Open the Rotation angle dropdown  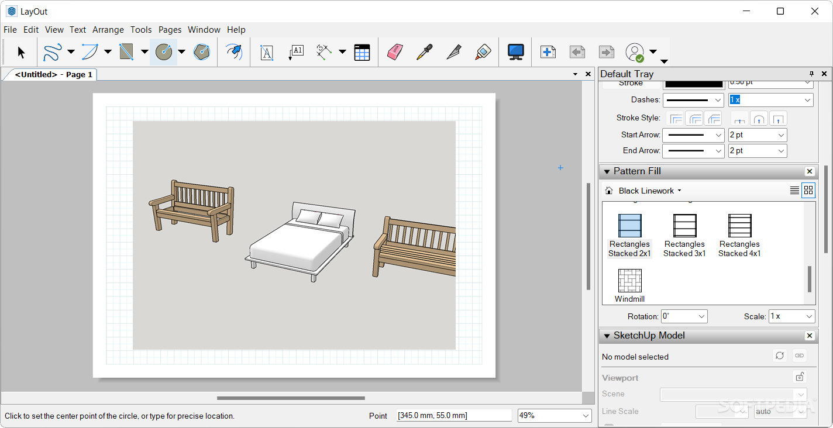click(x=684, y=316)
